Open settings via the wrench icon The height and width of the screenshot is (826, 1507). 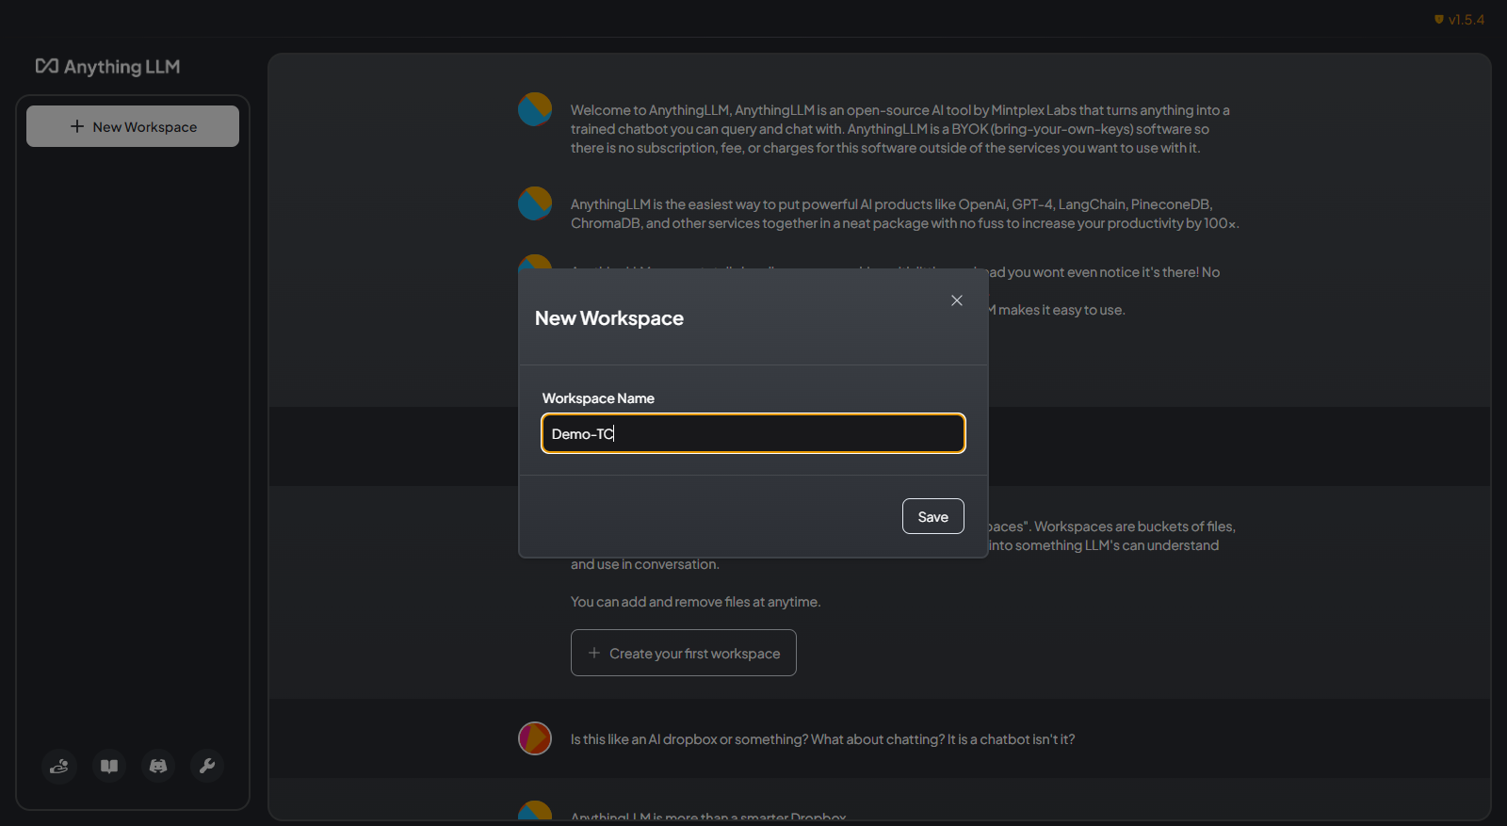tap(207, 766)
